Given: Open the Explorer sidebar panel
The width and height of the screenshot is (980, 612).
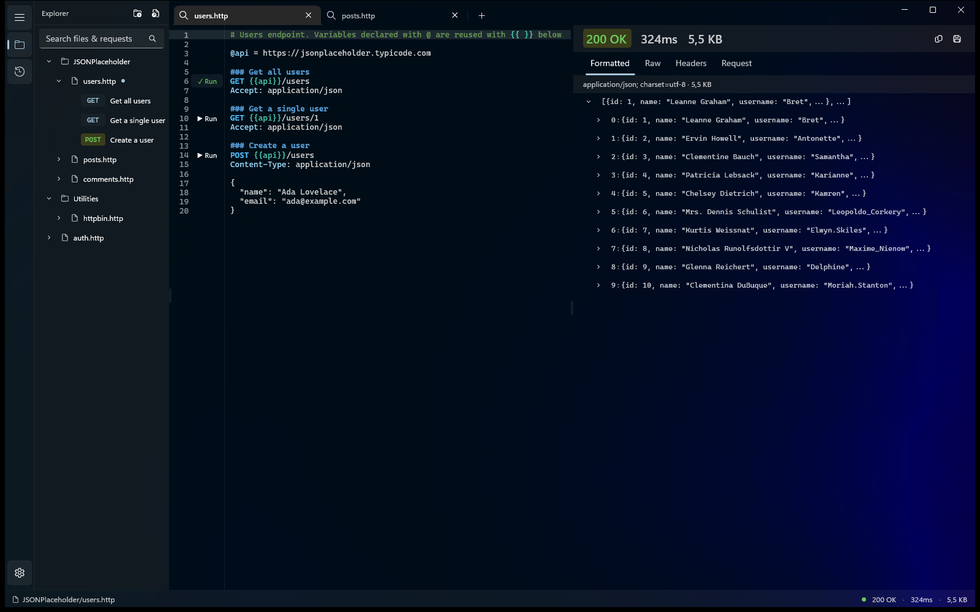Looking at the screenshot, I should tap(20, 45).
